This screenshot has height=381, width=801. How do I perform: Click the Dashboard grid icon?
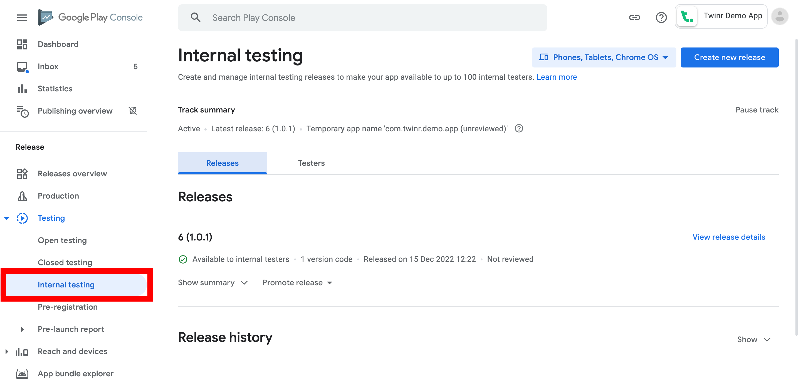[22, 44]
